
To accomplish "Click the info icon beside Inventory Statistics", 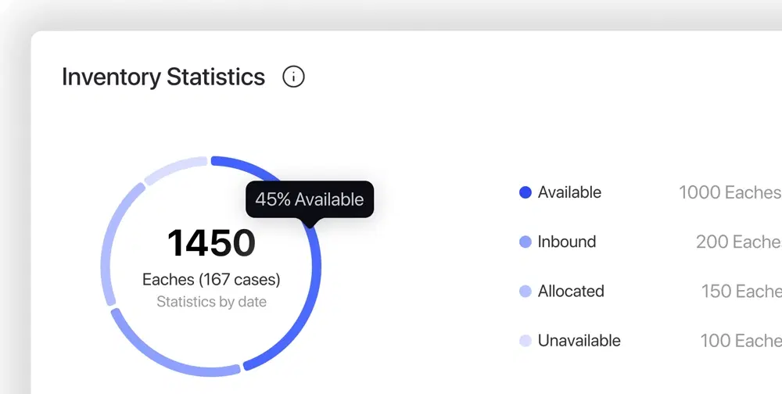I will (293, 77).
